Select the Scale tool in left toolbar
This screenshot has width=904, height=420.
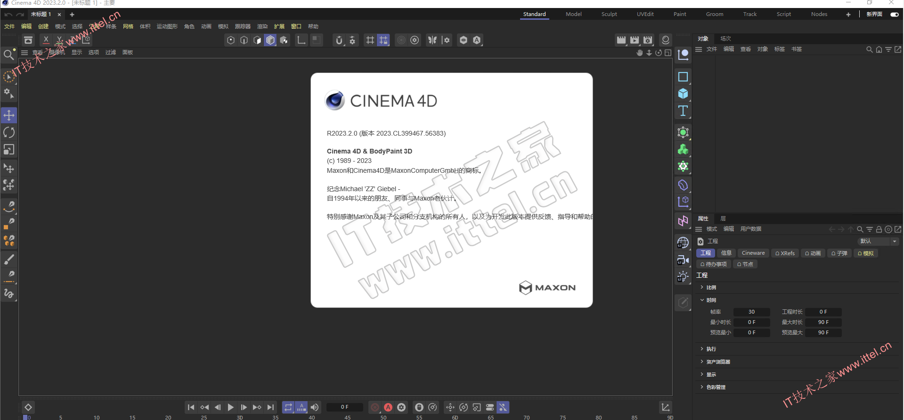coord(9,149)
